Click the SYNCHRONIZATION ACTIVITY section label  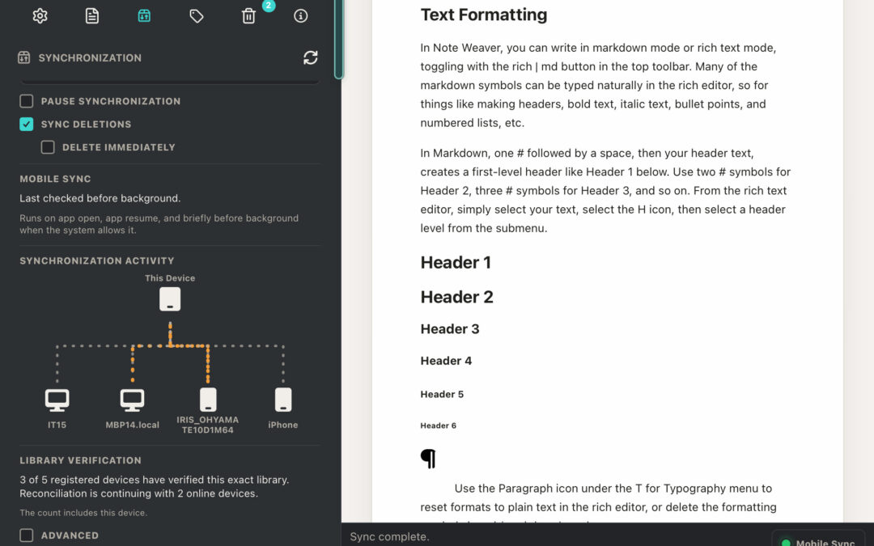tap(97, 260)
